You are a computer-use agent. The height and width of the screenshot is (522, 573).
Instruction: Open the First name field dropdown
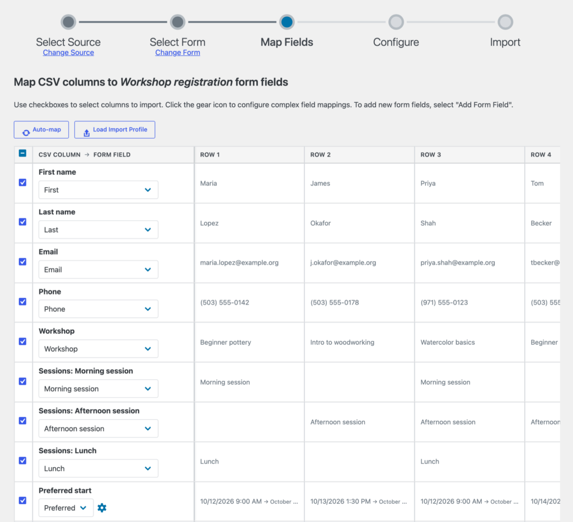(98, 190)
